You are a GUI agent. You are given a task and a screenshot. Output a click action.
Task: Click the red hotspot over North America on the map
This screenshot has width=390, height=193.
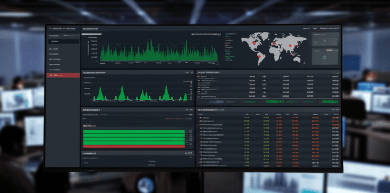tap(254, 43)
